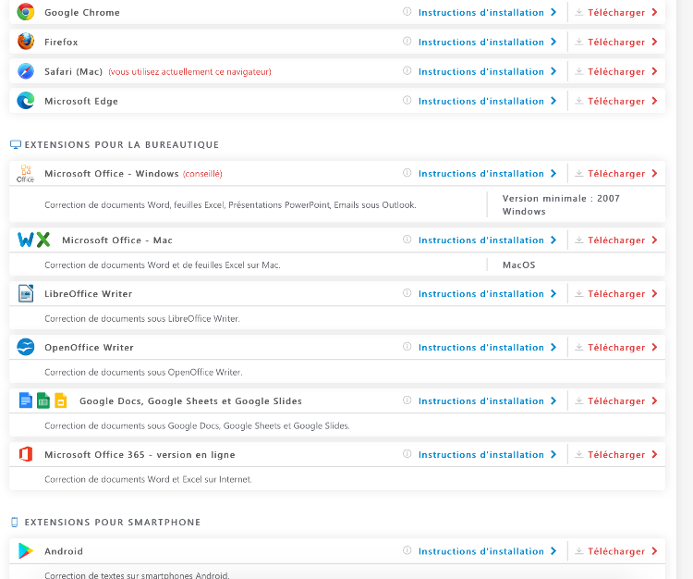Open installation instructions for Microsoft Office Windows
693x579 pixels.
coord(487,174)
